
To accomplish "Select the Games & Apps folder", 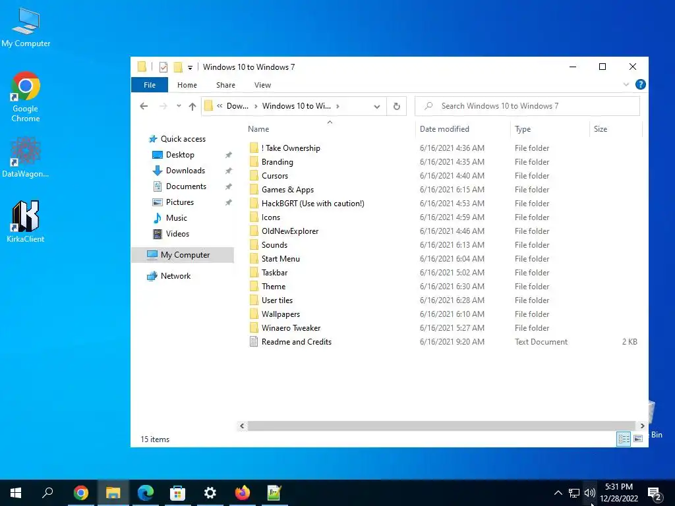I will (281, 189).
